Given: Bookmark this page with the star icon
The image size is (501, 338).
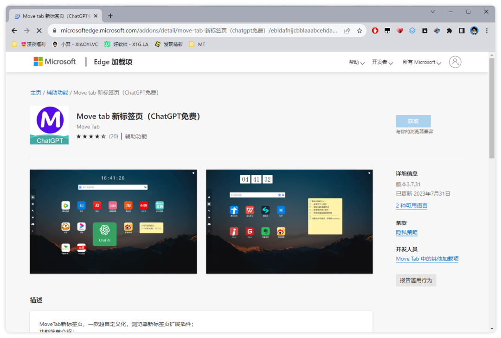Looking at the screenshot, I should [360, 31].
